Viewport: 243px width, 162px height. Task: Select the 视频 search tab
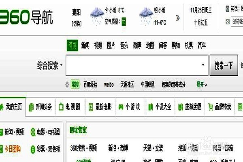pyautogui.click(x=98, y=45)
